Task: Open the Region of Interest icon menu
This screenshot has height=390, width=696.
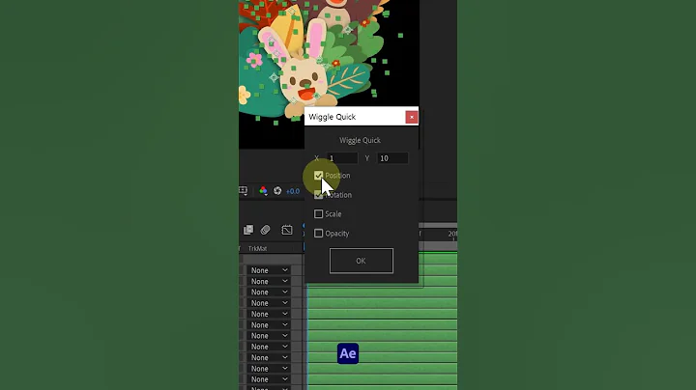Action: pyautogui.click(x=243, y=191)
